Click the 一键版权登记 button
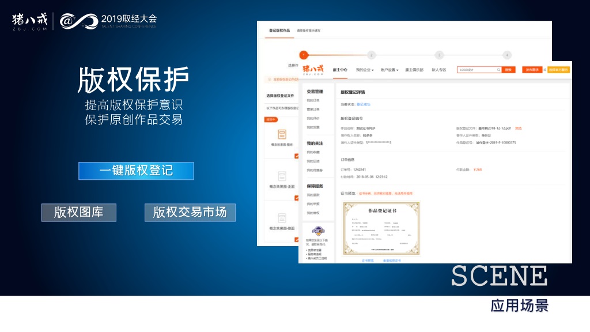Screen dimensions: 590x332 136,171
